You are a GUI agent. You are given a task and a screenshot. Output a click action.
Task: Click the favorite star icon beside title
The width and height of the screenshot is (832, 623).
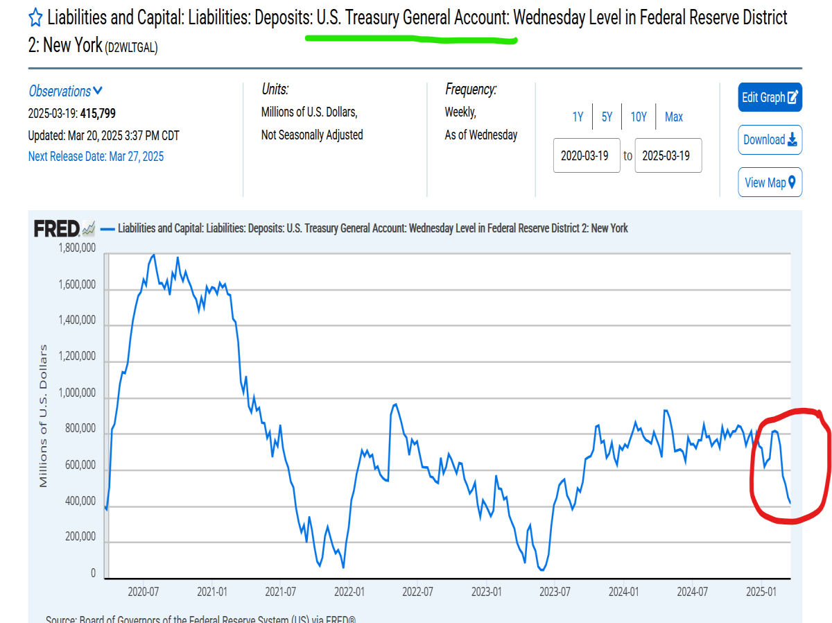(36, 17)
